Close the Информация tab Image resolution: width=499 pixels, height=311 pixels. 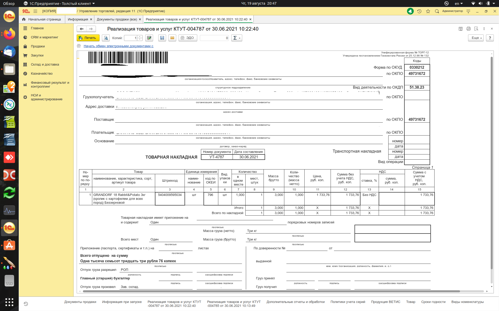91,19
